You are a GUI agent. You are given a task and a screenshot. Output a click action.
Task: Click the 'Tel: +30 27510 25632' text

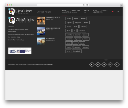[14, 37]
